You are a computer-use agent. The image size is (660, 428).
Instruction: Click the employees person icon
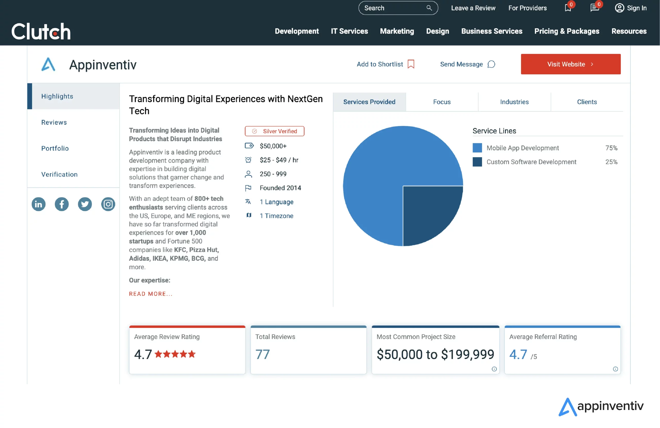[249, 174]
